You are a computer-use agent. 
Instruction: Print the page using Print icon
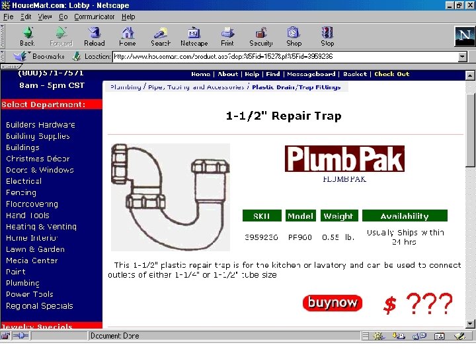[x=227, y=36]
